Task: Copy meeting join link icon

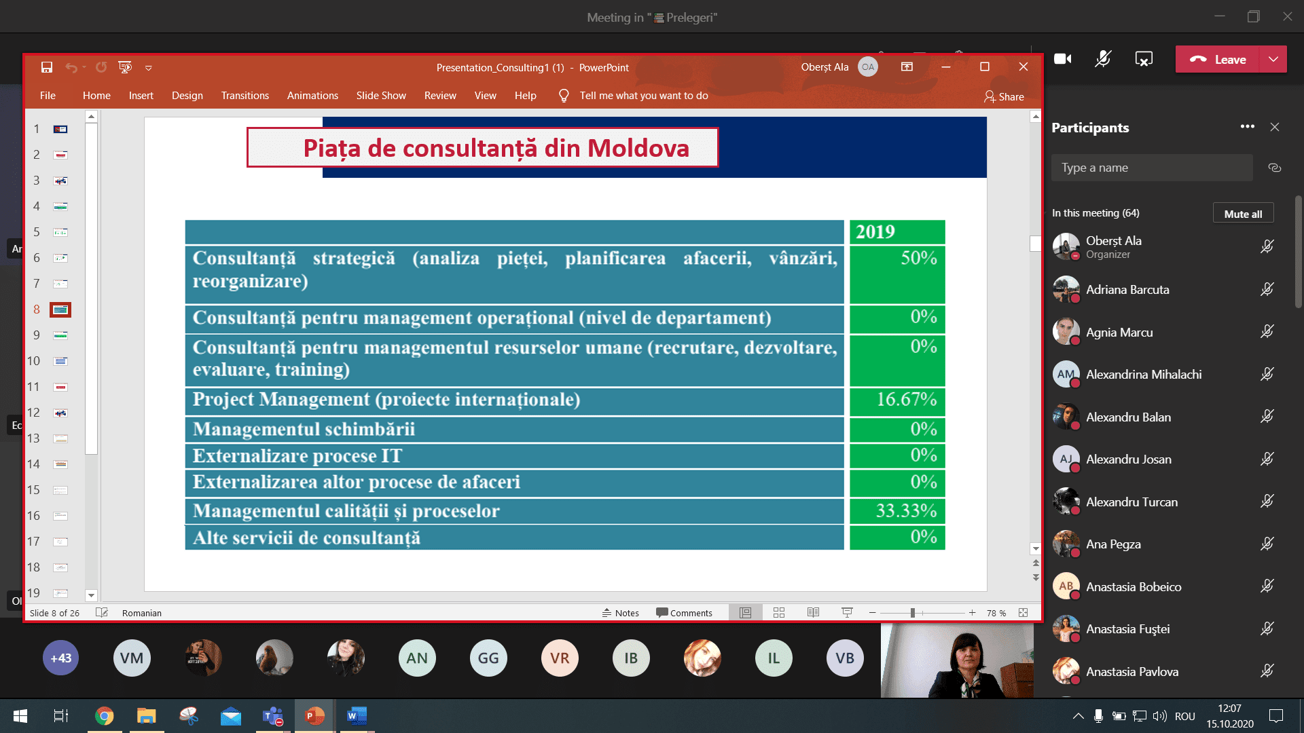Action: (1275, 168)
